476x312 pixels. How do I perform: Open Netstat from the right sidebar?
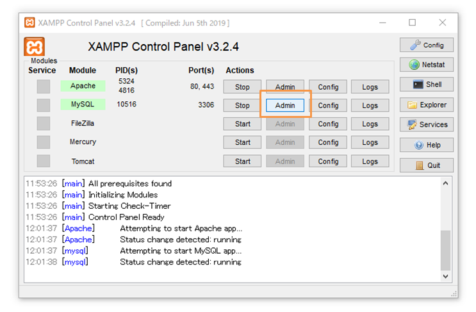pos(427,65)
